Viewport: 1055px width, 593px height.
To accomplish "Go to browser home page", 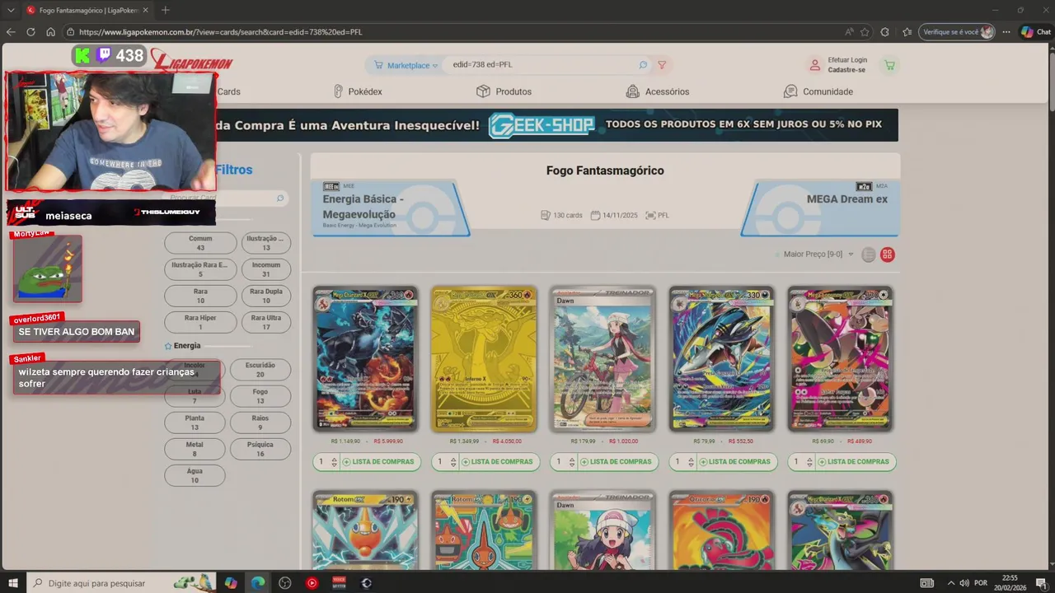I will click(50, 32).
